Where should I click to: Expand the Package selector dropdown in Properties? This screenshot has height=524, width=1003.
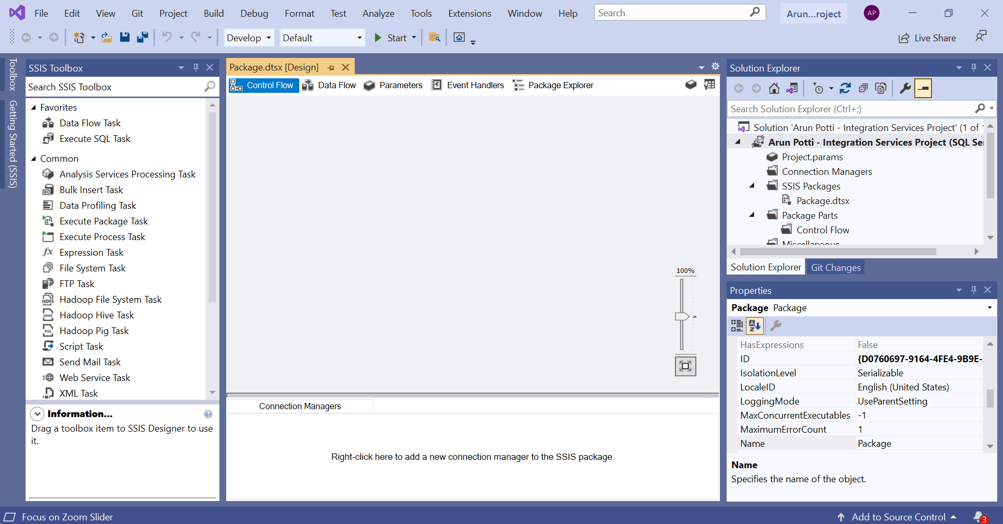click(x=989, y=307)
